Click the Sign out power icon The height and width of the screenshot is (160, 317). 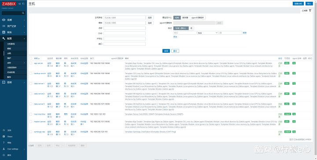[x=4, y=155]
